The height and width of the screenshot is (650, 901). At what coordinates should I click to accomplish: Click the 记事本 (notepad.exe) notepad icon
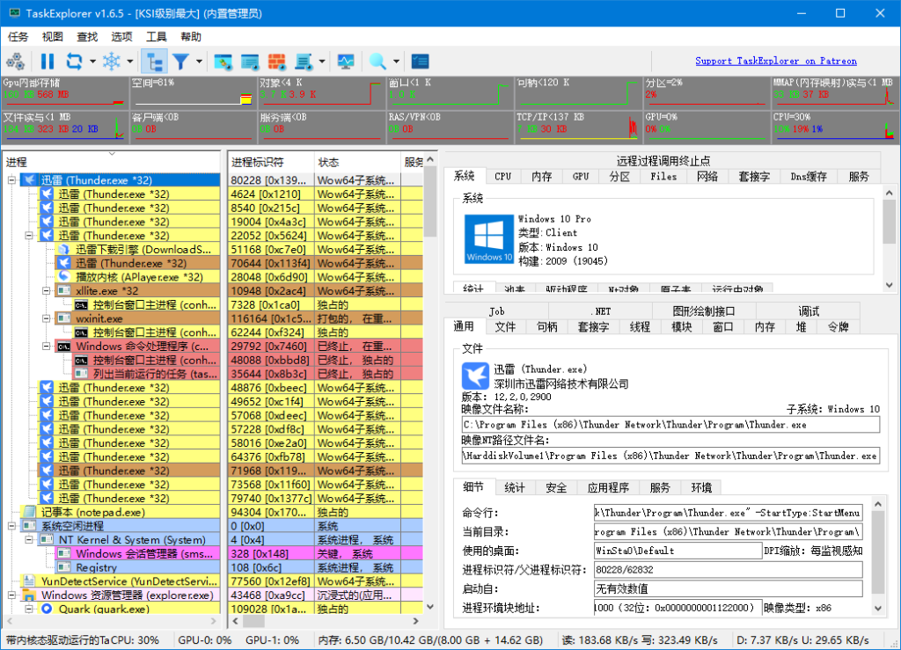point(29,512)
